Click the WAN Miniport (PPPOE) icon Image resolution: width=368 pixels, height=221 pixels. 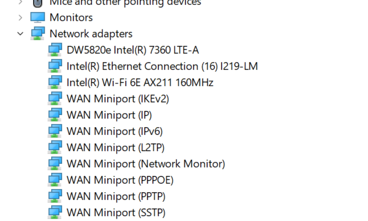coord(55,179)
